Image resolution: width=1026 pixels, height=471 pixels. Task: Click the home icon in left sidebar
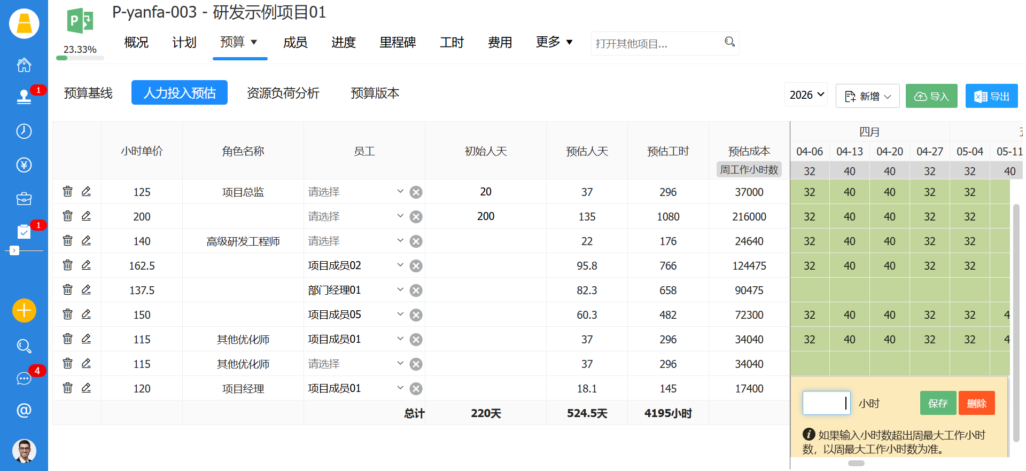(24, 65)
